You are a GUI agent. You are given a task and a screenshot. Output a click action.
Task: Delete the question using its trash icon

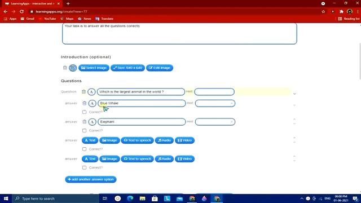[83, 91]
